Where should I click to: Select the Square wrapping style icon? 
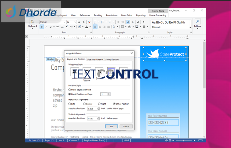point(99,72)
